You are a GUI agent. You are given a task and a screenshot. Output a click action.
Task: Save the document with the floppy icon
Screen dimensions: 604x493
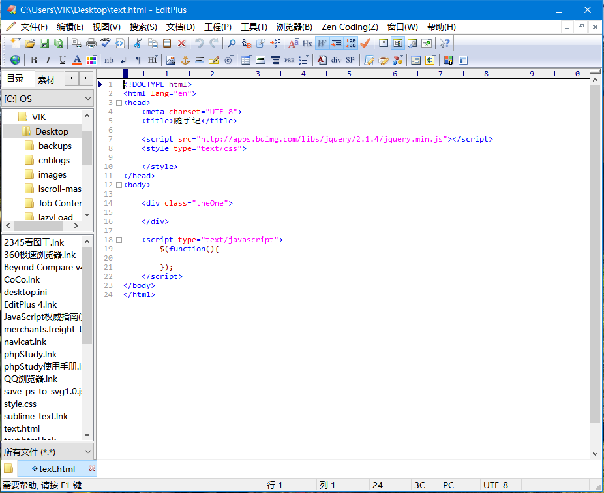[x=45, y=43]
